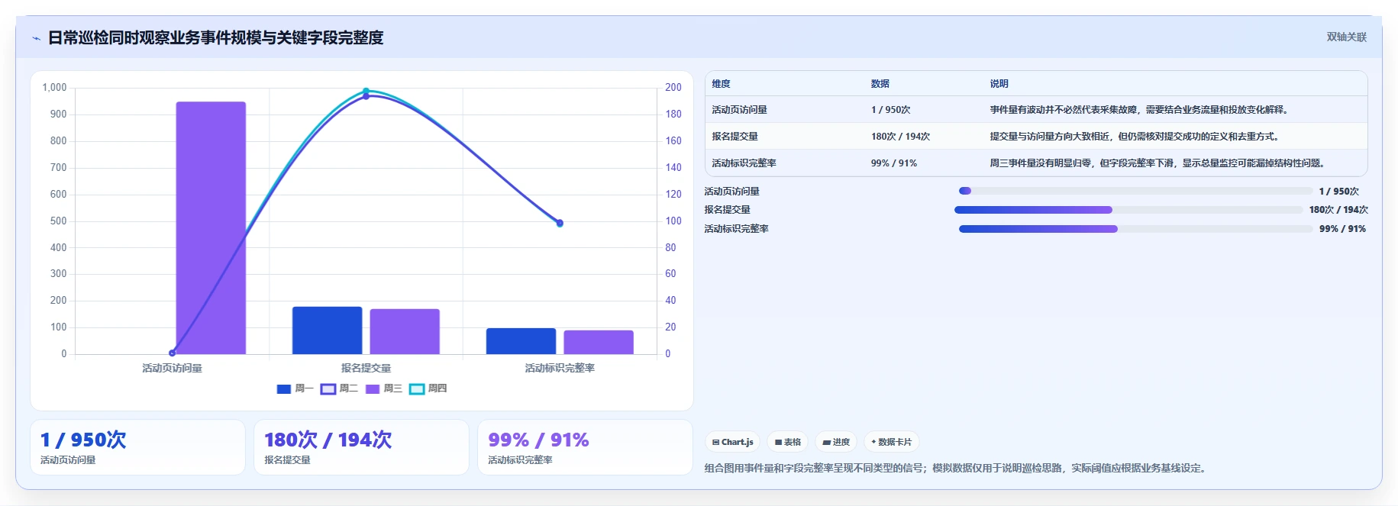
Task: Click the line data point above 活动标识完整率
Action: 560,223
